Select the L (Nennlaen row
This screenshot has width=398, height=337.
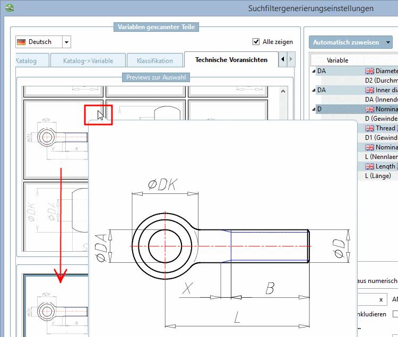[x=380, y=157]
